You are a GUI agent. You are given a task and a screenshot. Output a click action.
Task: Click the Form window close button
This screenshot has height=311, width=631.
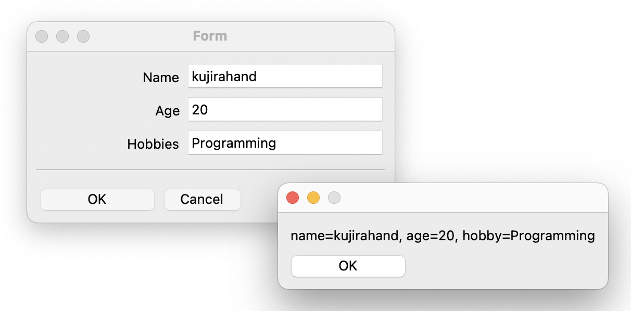click(42, 36)
